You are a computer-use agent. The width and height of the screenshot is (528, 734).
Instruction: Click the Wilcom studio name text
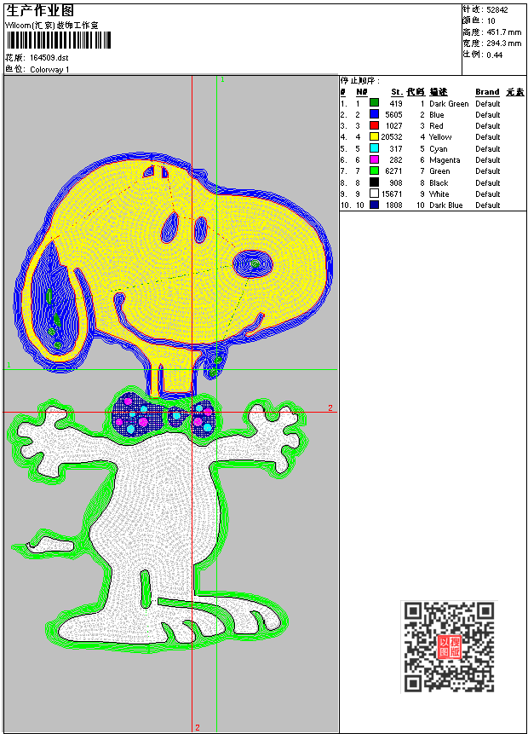pyautogui.click(x=51, y=26)
